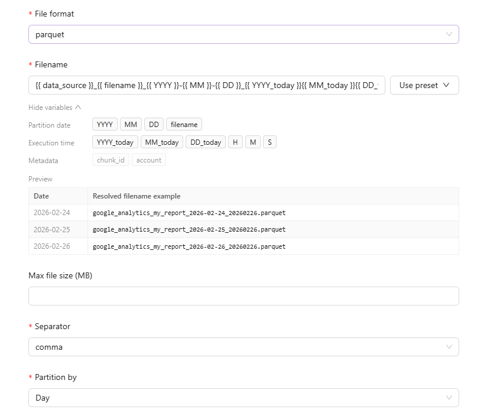The height and width of the screenshot is (416, 484).
Task: Insert the MM partition date variable
Action: point(131,125)
